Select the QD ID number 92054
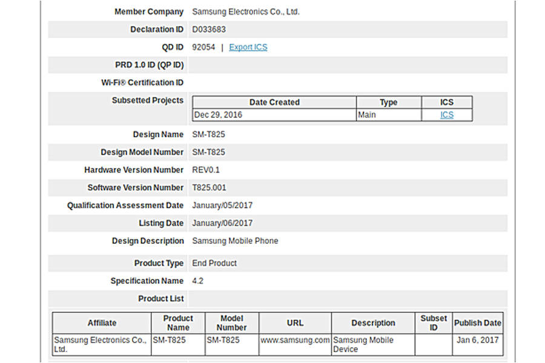This screenshot has height=363, width=545. [204, 47]
